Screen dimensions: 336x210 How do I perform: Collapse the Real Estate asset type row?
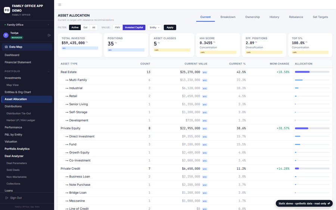pyautogui.click(x=69, y=72)
